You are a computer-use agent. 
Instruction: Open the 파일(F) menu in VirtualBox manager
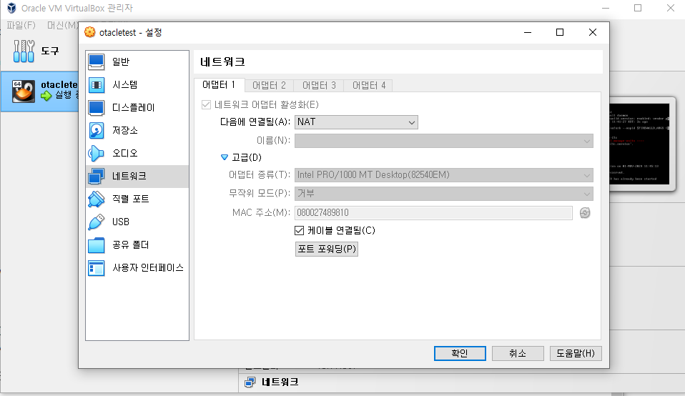(21, 25)
